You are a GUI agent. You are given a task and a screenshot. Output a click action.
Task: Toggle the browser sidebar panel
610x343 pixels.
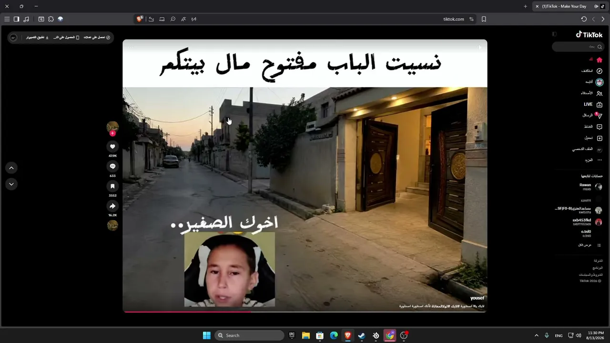[x=16, y=19]
